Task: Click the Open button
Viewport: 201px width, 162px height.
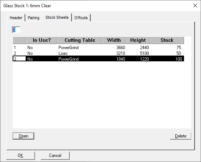Action: tap(23, 136)
